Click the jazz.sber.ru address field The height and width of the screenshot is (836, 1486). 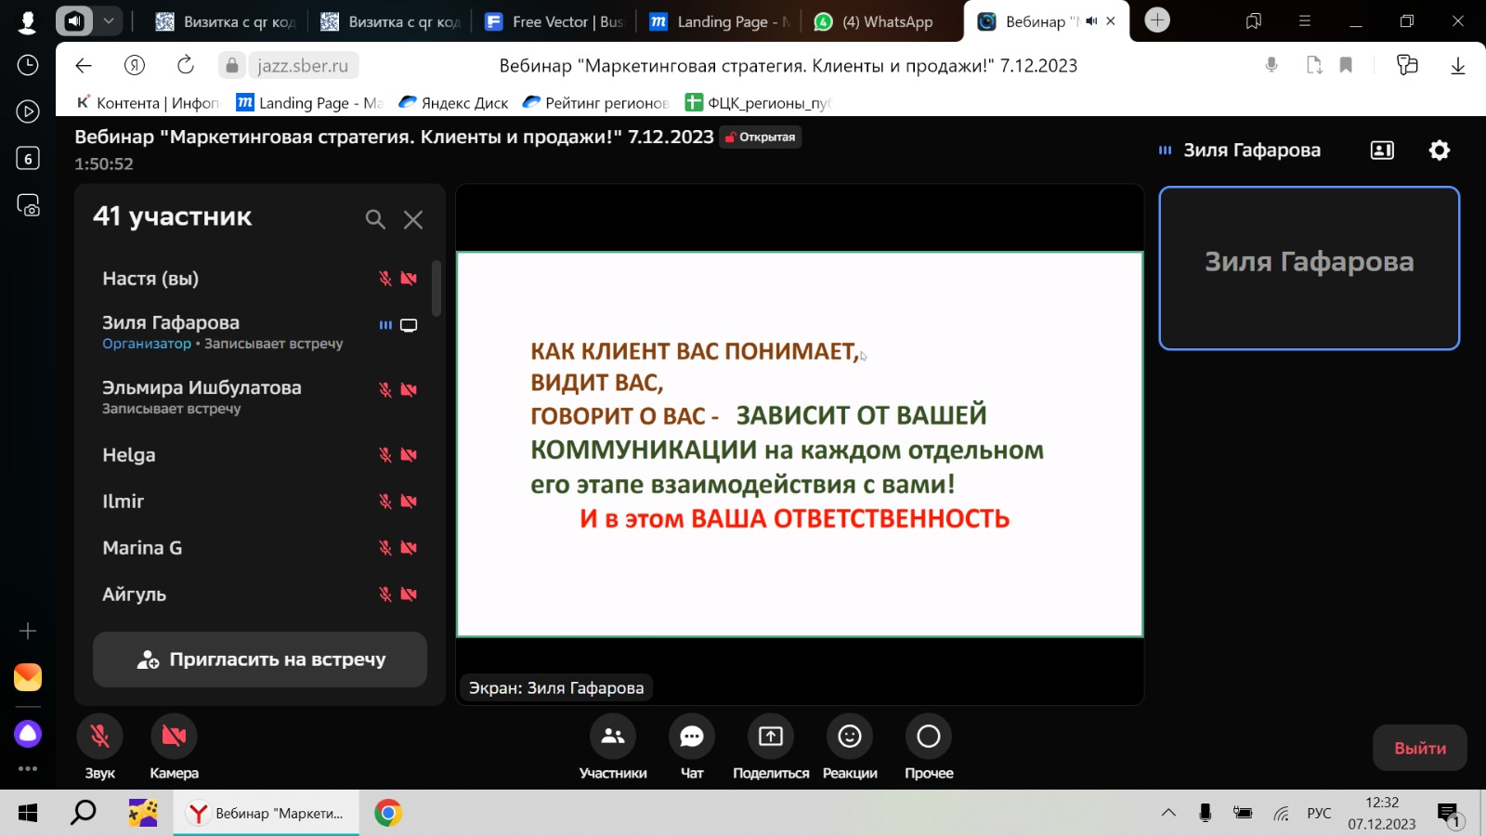pyautogui.click(x=302, y=65)
